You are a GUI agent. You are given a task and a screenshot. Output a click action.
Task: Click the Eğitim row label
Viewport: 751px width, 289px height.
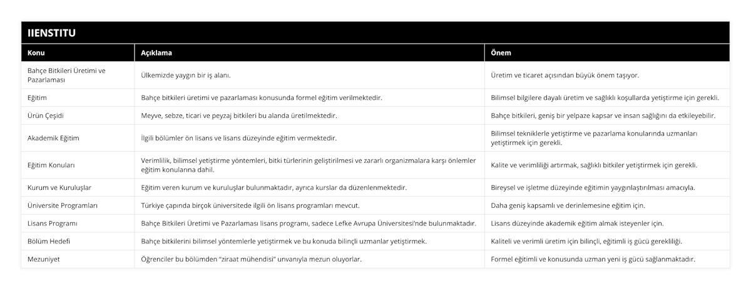38,97
